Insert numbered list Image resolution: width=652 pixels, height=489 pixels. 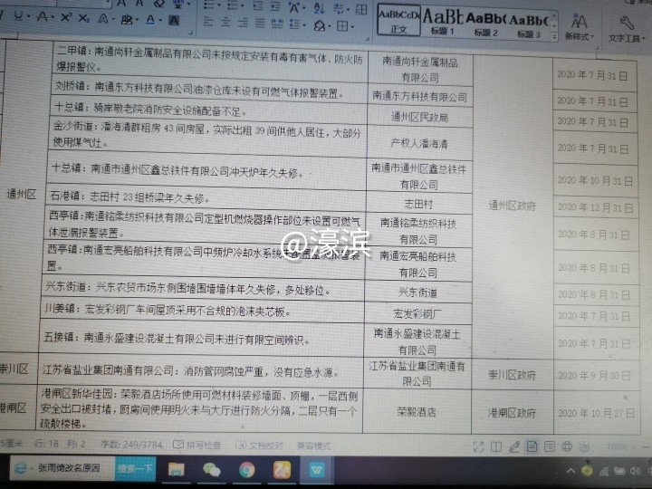coord(233,5)
